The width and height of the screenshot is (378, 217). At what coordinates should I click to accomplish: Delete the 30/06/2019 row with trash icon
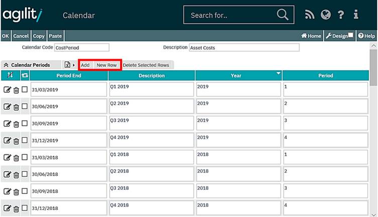pos(16,107)
